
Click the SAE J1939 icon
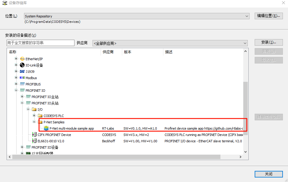22,72
